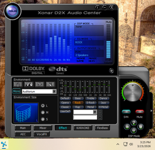Toggle Smart Volume label in the display

pyautogui.click(x=108, y=61)
